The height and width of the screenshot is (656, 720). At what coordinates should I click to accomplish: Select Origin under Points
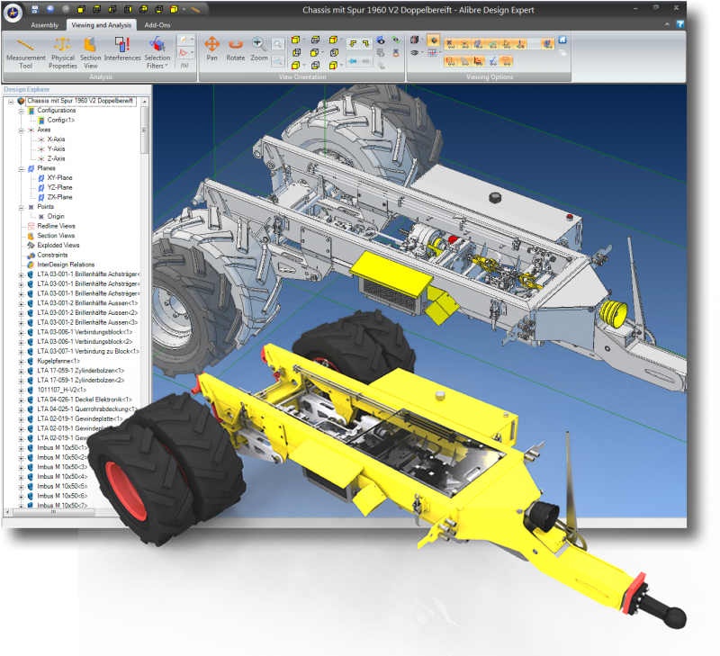(x=56, y=216)
